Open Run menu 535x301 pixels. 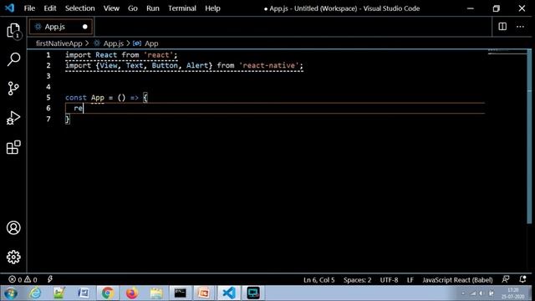[153, 8]
